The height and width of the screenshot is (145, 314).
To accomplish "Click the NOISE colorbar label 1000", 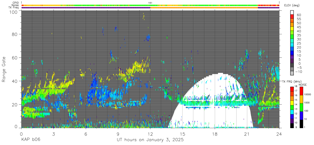I will [x=307, y=103].
